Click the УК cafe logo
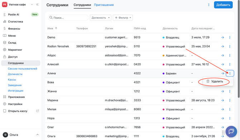The image size is (240, 140). [x=5, y=5]
